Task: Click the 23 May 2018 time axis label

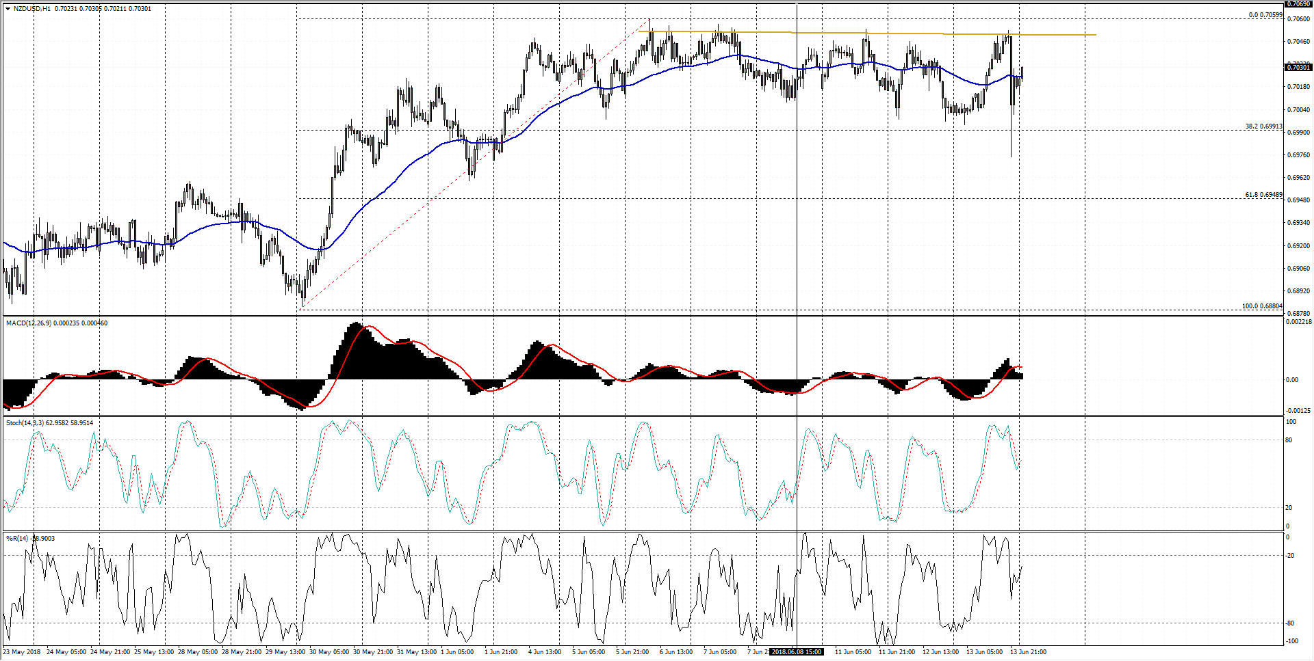Action: click(22, 652)
